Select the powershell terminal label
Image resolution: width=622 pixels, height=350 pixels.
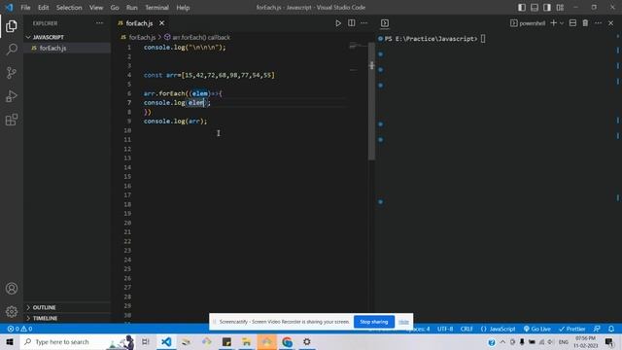pos(528,23)
